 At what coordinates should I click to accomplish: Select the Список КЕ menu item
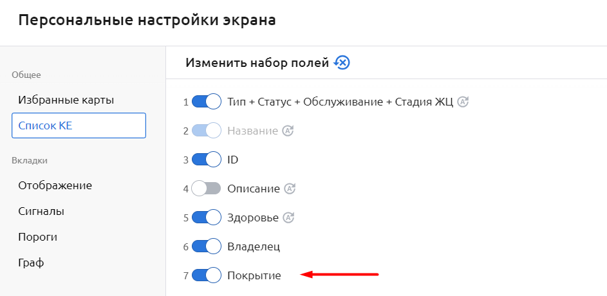coord(79,125)
